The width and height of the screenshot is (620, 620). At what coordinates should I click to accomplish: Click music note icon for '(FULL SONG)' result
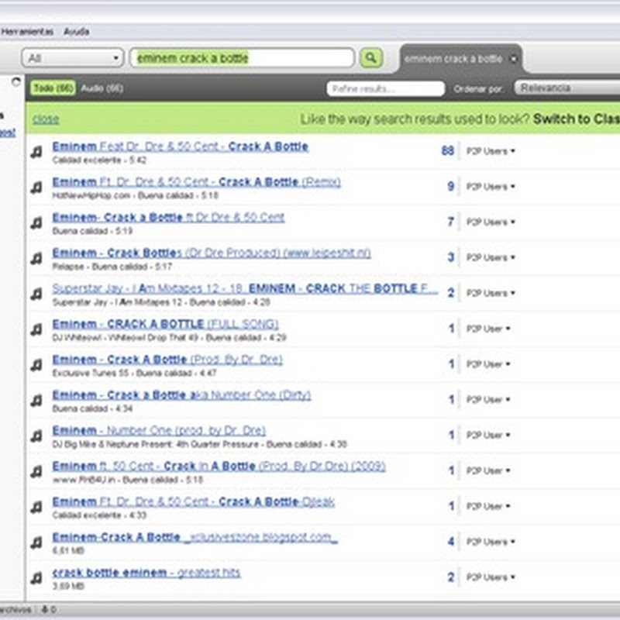click(36, 329)
